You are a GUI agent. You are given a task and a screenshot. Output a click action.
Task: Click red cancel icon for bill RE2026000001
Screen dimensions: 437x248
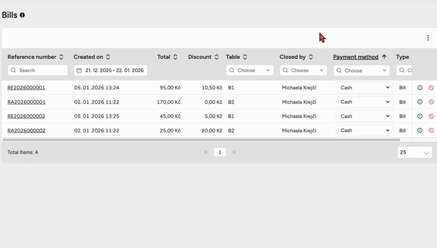[x=431, y=88]
